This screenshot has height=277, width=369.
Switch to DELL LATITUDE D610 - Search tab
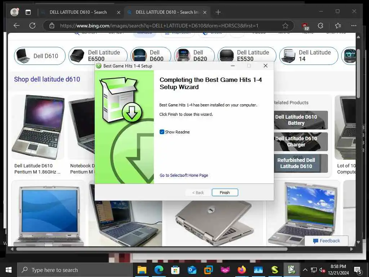coord(78,12)
